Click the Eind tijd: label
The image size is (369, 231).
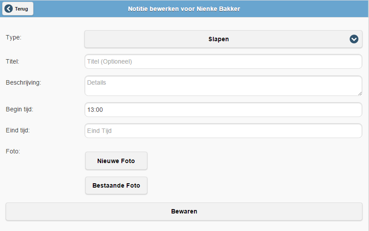coord(18,130)
